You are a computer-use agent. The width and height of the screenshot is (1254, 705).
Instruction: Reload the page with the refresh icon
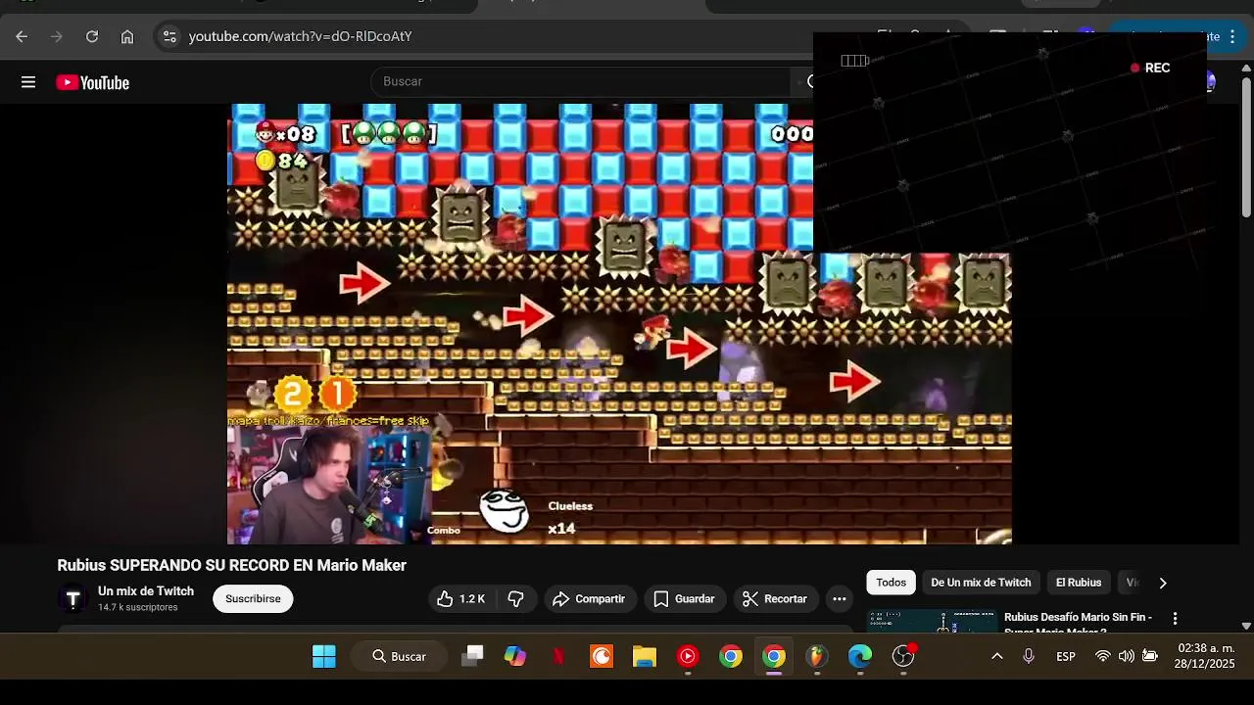pos(92,36)
